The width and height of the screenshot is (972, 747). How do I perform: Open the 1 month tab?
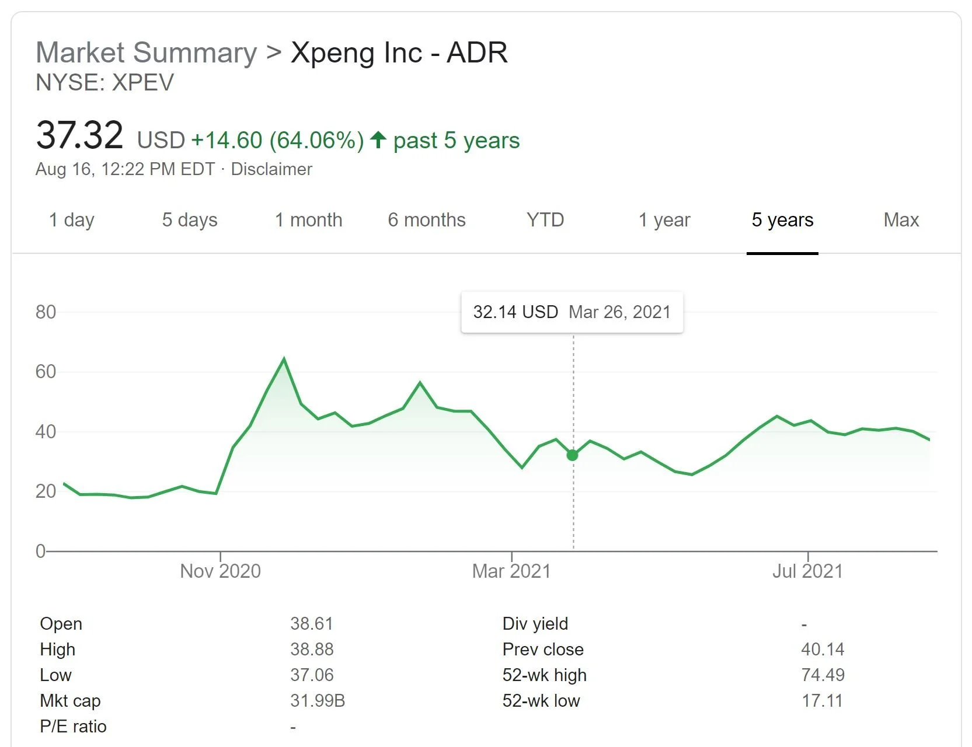308,220
